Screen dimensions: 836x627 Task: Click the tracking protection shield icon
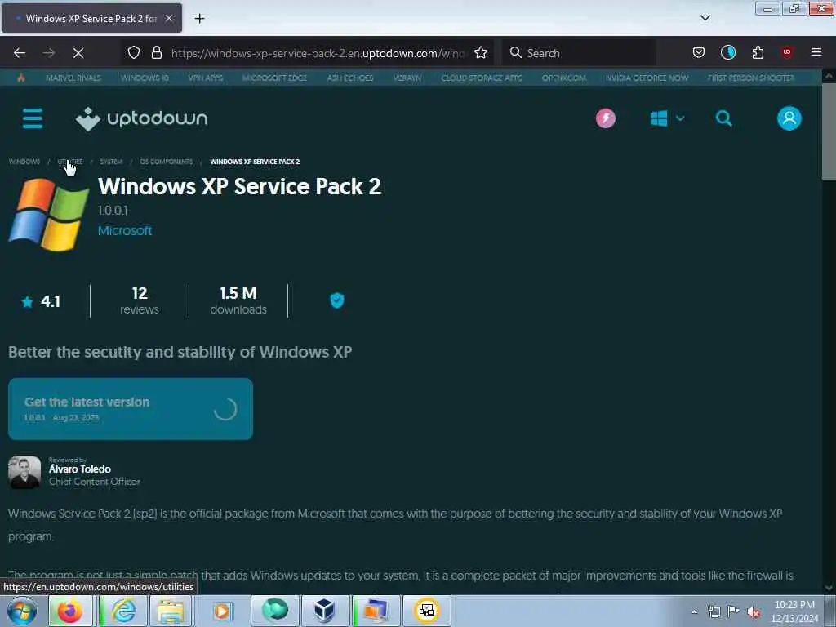point(134,53)
